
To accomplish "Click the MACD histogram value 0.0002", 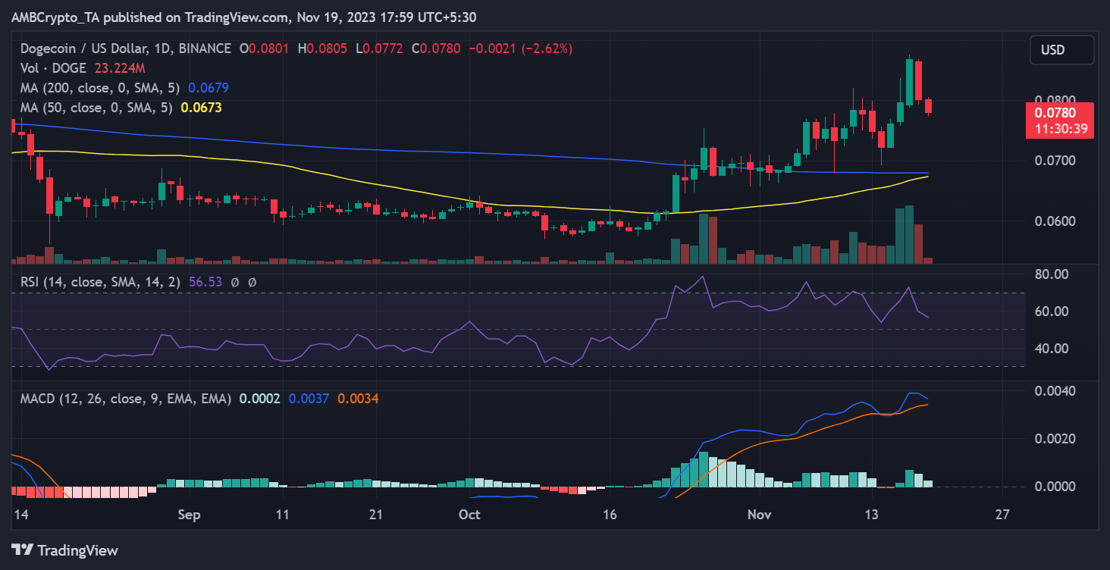I will pos(260,398).
